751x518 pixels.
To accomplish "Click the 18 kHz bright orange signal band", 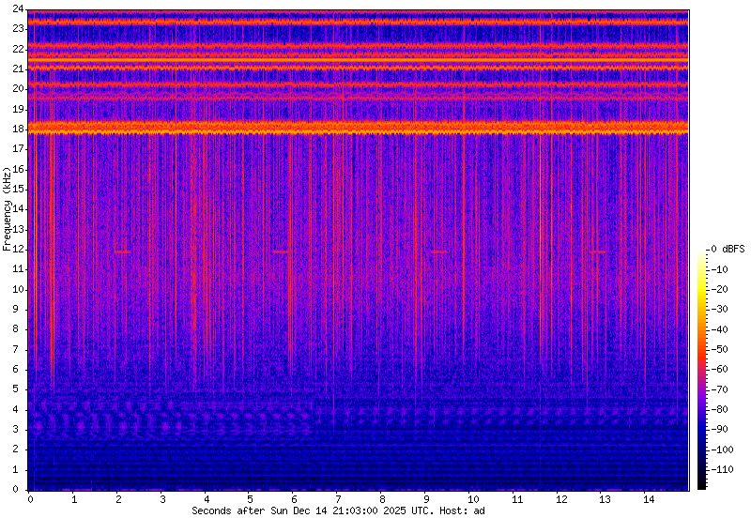I will [357, 128].
